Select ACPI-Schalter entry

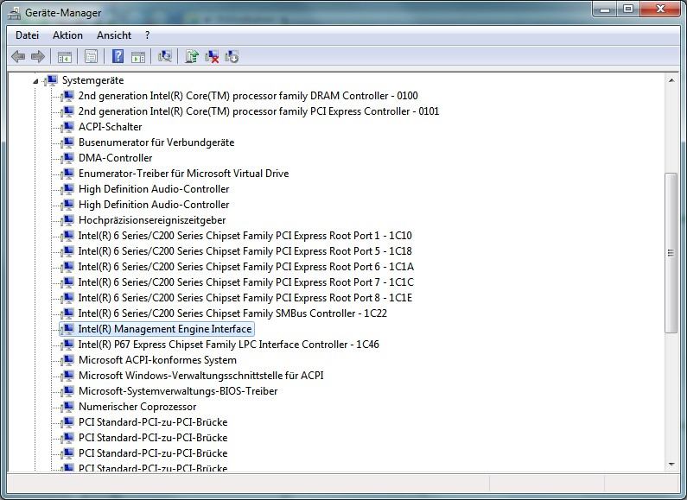[110, 127]
